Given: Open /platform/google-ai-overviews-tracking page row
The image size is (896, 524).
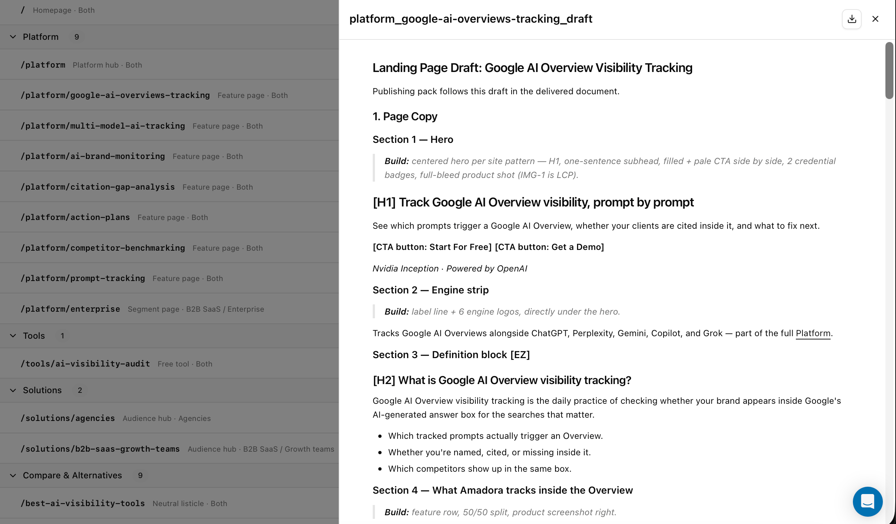Looking at the screenshot, I should 169,95.
